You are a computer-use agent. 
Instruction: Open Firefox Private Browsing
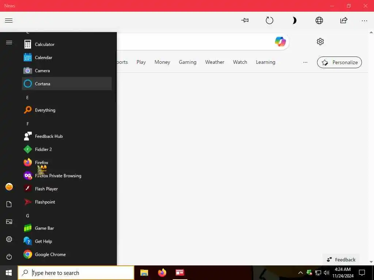tap(67, 176)
